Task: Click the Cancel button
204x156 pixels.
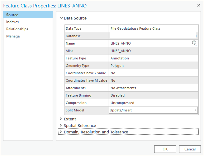Action: click(190, 149)
